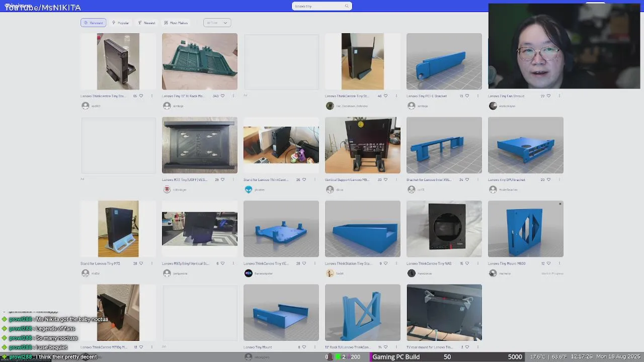This screenshot has height=362, width=644.
Task: Open author avatar under Lenovo Tiny Rack Mount
Action: (167, 106)
